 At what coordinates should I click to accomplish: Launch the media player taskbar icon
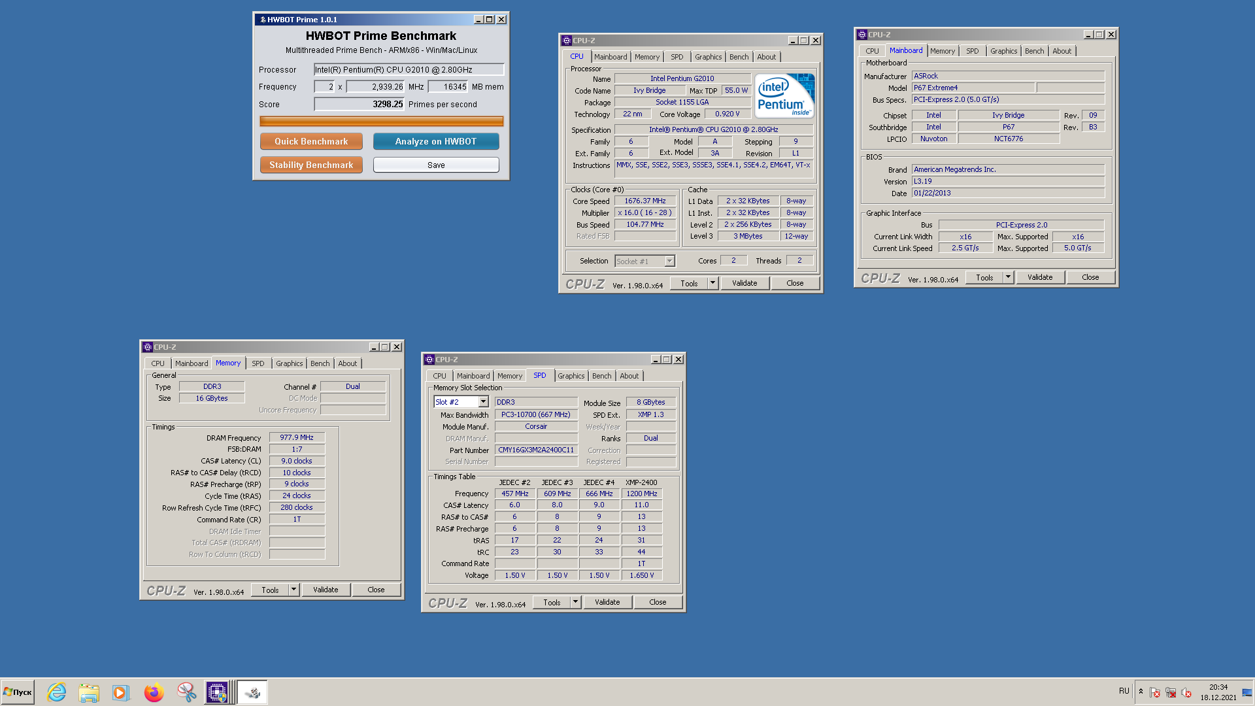pyautogui.click(x=120, y=692)
